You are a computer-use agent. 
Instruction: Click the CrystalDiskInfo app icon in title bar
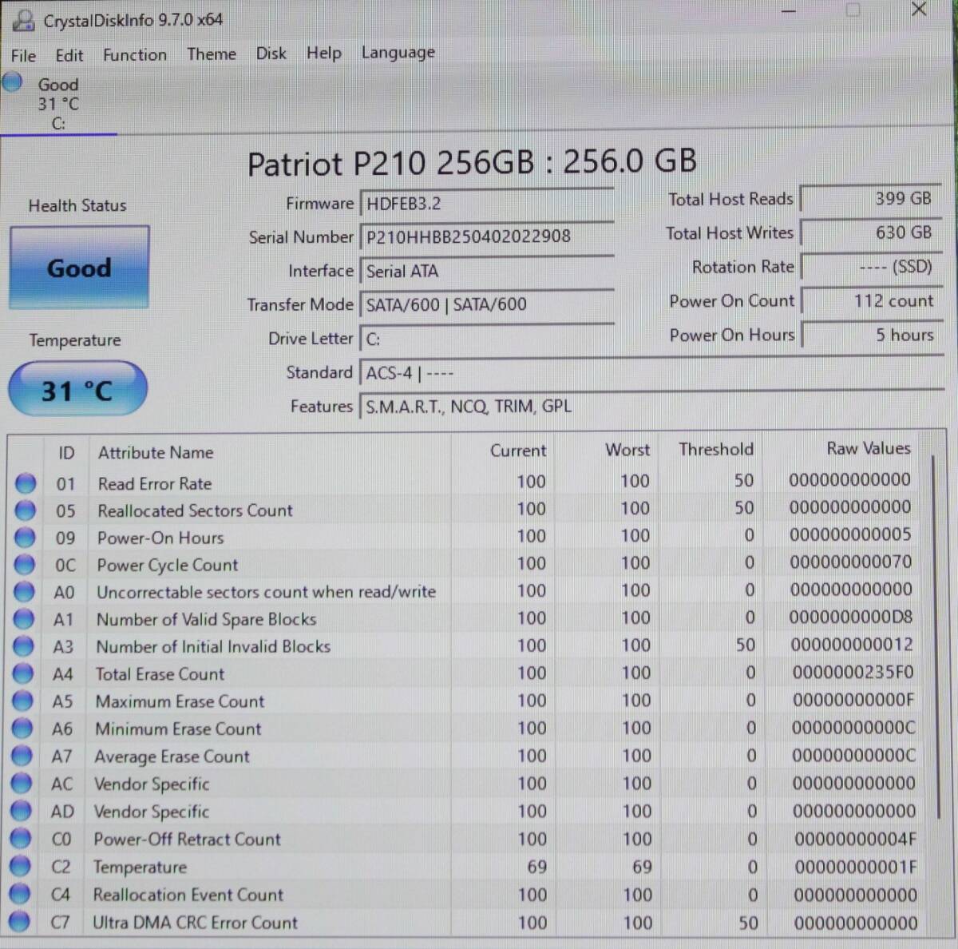tap(25, 20)
